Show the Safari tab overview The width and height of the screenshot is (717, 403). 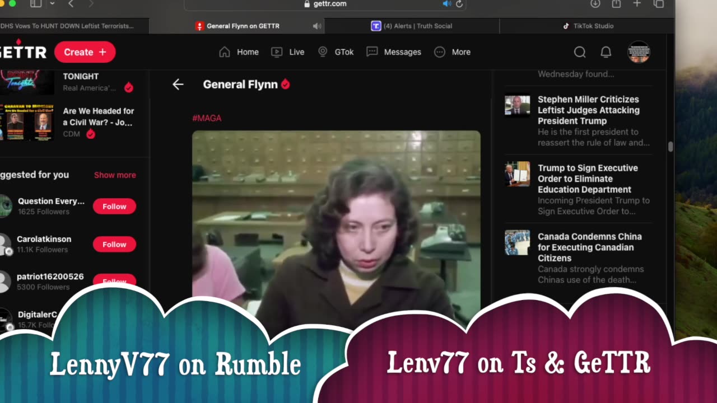coord(659,4)
